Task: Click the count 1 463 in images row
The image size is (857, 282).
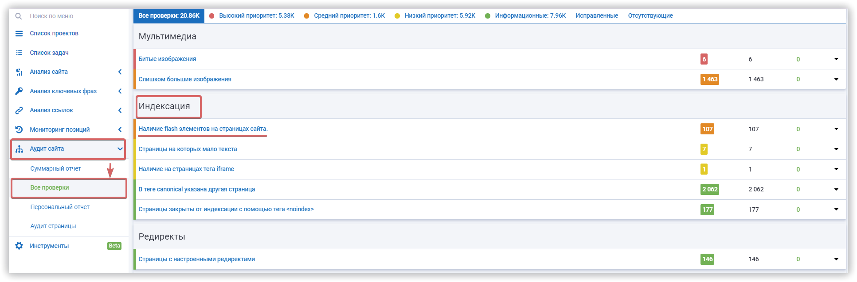Action: coord(756,80)
